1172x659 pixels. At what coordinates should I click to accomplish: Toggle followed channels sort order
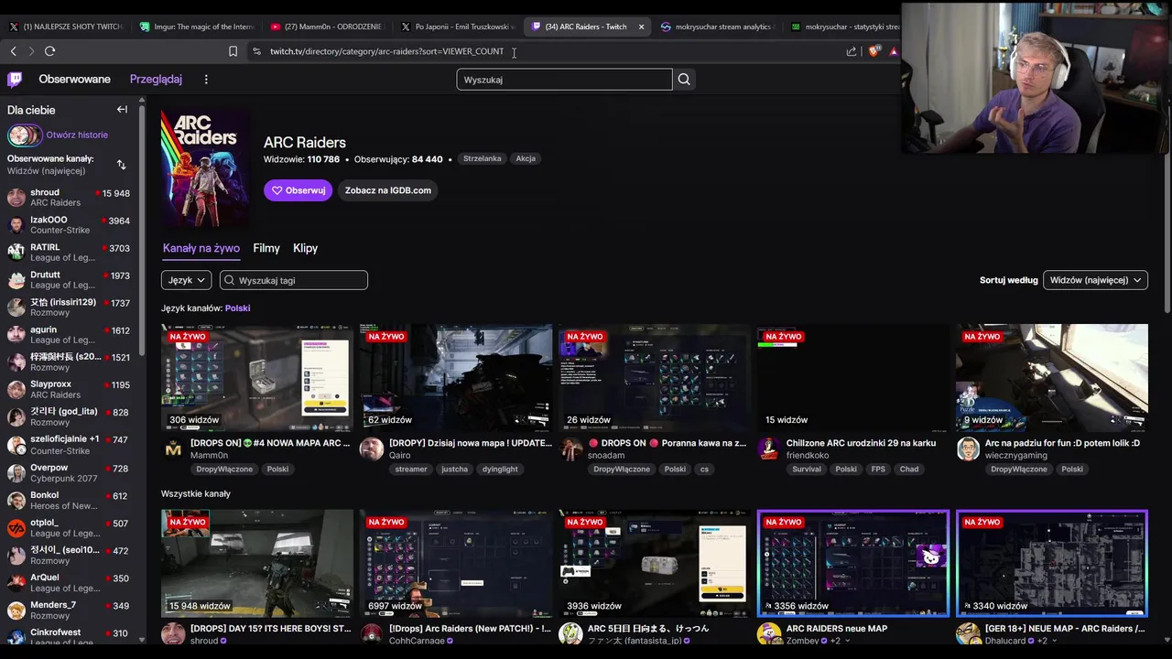121,165
